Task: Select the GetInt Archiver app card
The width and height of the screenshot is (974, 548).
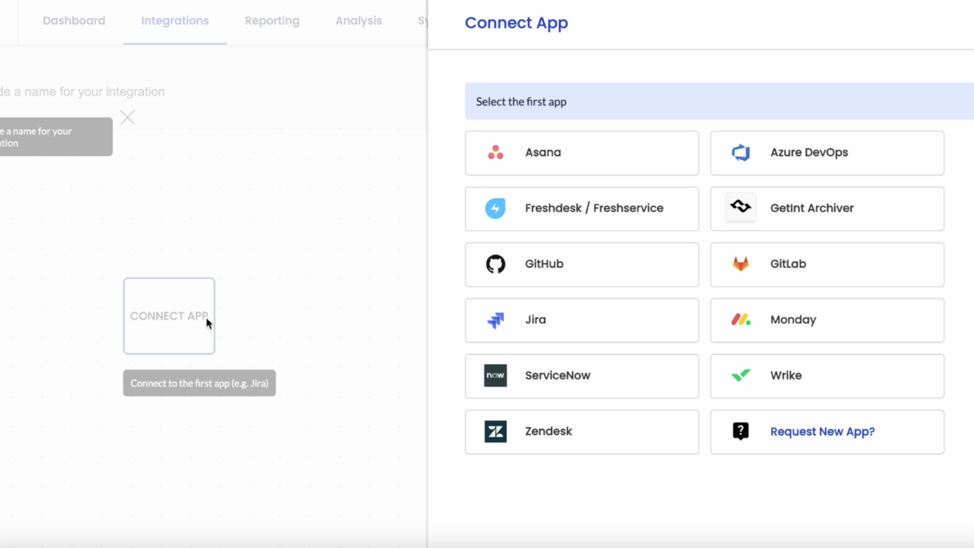Action: point(827,209)
